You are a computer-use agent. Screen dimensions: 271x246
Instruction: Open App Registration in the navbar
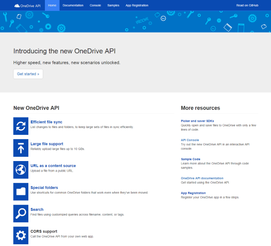point(137,5)
